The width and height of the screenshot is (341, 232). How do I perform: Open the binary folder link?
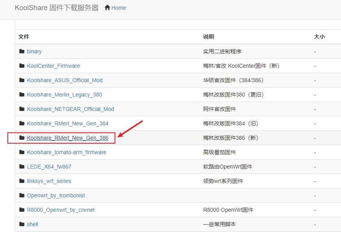click(x=34, y=51)
